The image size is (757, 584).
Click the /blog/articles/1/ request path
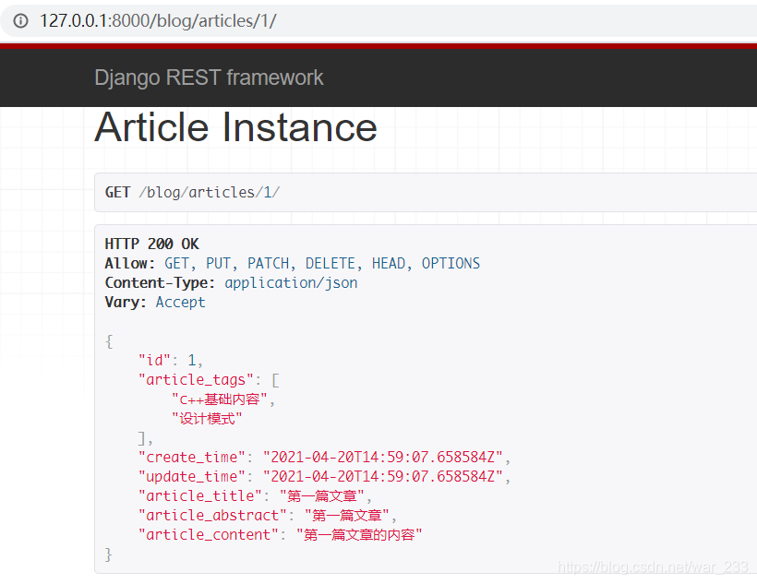coord(209,192)
